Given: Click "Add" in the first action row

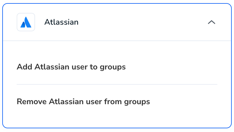Looking at the screenshot, I should click(24, 67).
